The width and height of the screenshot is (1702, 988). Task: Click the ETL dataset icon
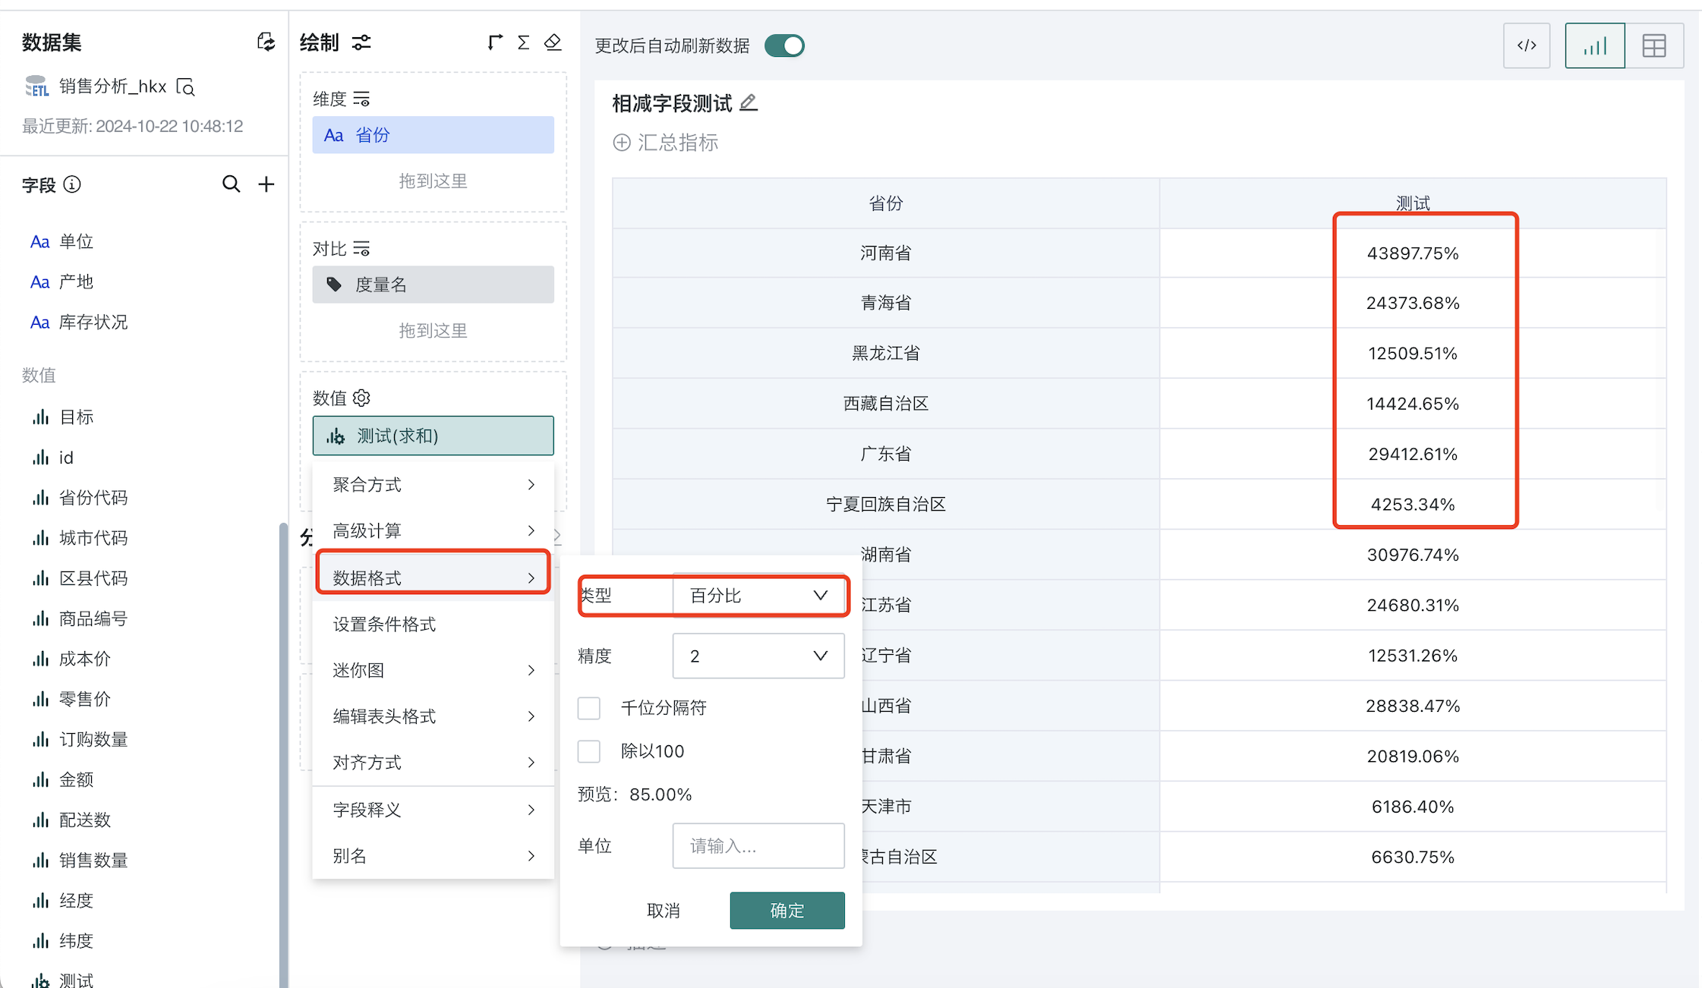pos(36,87)
